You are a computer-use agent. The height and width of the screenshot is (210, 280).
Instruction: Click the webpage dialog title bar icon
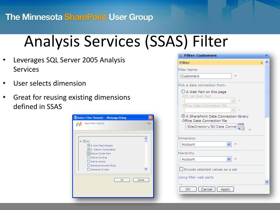[75, 118]
